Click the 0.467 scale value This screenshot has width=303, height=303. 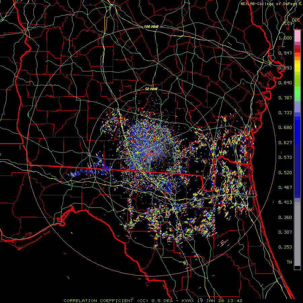pyautogui.click(x=285, y=188)
